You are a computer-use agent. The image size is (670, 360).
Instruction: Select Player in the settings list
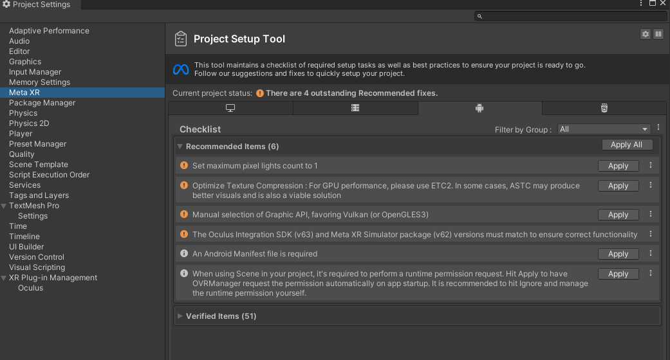point(21,134)
